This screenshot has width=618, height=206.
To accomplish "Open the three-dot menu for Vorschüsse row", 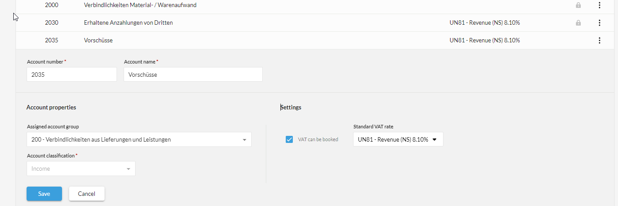I will click(599, 41).
